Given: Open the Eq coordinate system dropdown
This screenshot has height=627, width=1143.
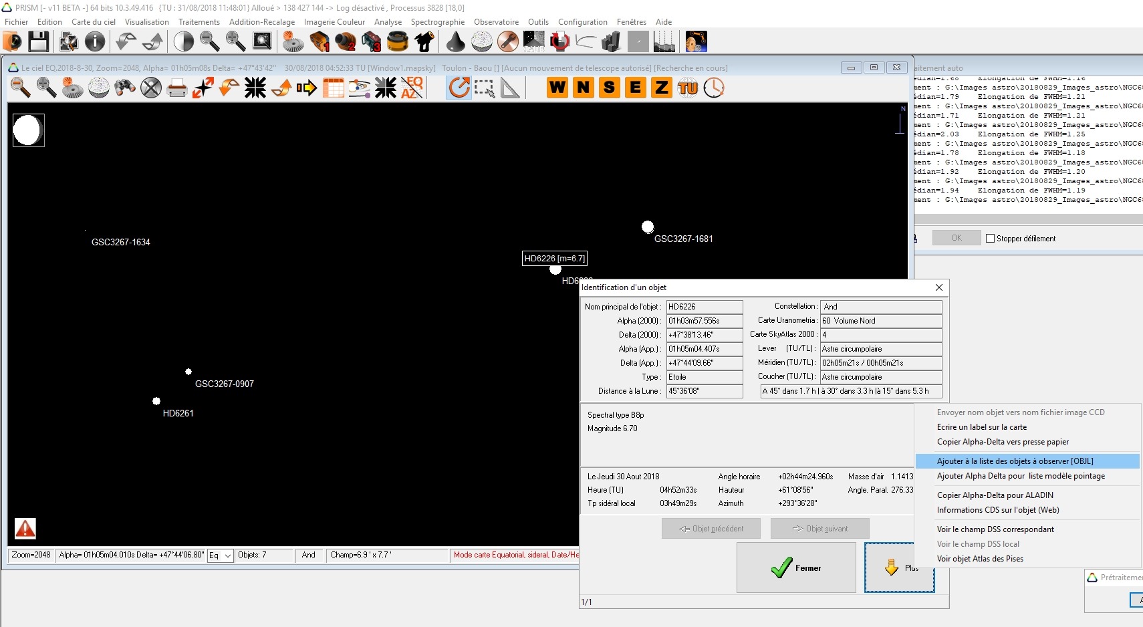Looking at the screenshot, I should coord(220,555).
